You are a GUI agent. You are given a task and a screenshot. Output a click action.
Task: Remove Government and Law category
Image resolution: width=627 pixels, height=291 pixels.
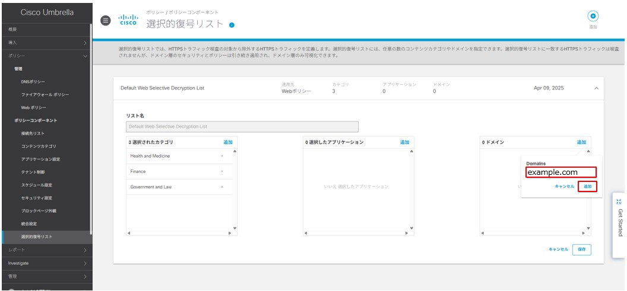222,187
